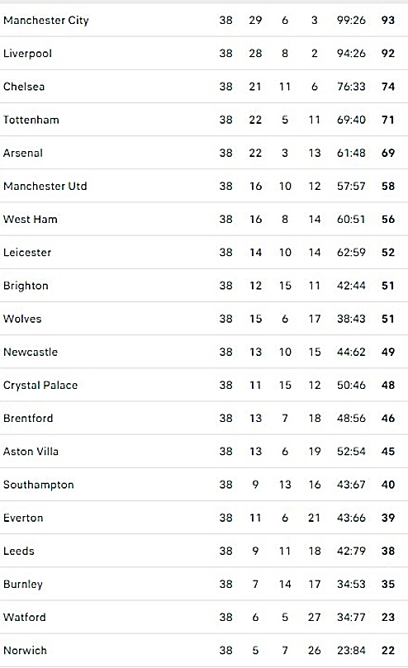Select the Leicester table row
This screenshot has width=408, height=668.
204,252
